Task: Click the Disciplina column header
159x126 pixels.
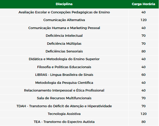Action: tap(64, 4)
